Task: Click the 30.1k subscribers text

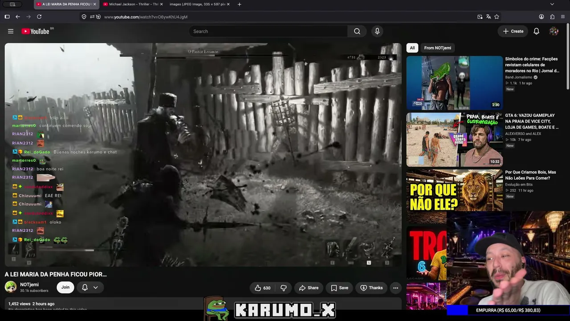Action: coord(34,291)
